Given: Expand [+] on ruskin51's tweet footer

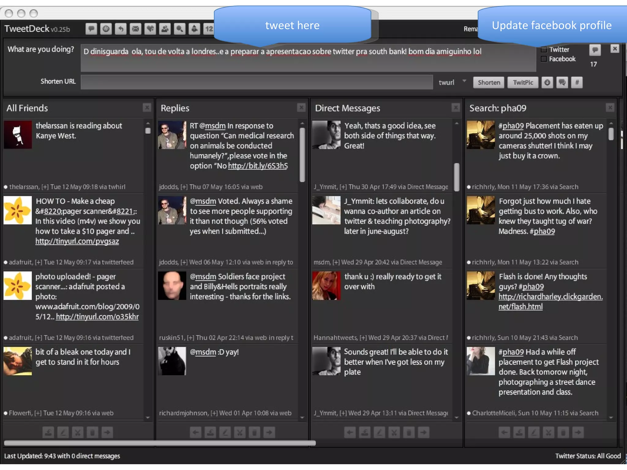Looking at the screenshot, I should click(x=190, y=338).
